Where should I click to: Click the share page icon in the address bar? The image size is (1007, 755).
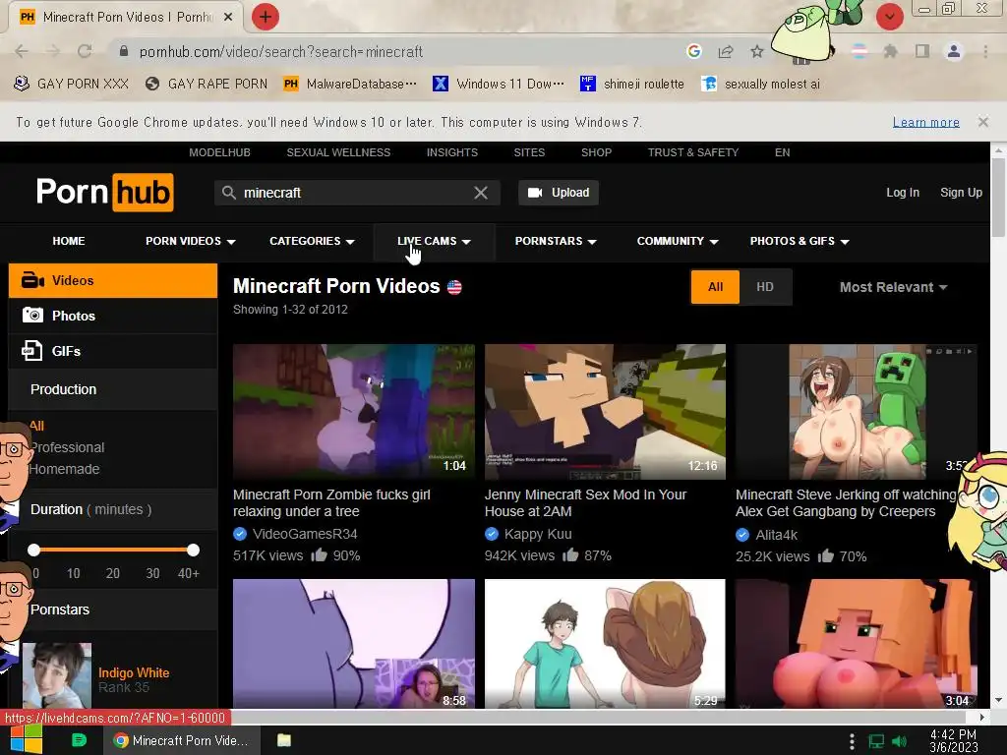726,51
